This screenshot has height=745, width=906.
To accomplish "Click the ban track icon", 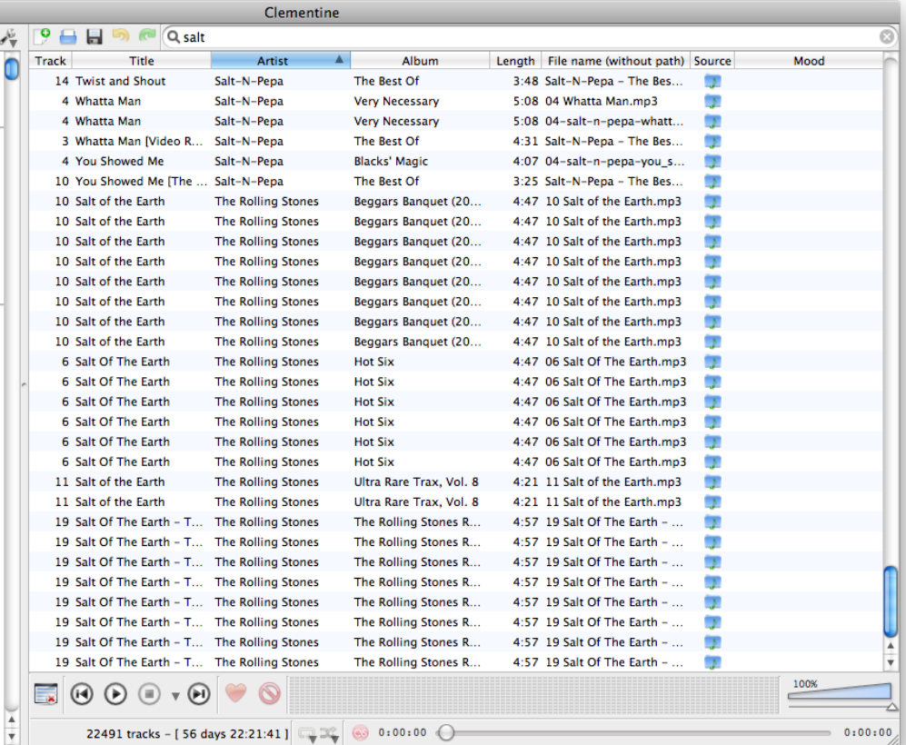I will pyautogui.click(x=269, y=693).
